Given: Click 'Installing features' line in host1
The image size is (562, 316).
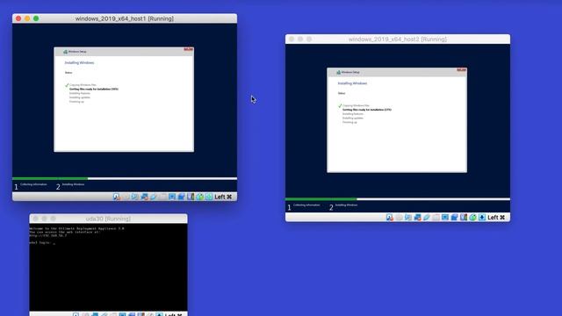Looking at the screenshot, I should (80, 93).
